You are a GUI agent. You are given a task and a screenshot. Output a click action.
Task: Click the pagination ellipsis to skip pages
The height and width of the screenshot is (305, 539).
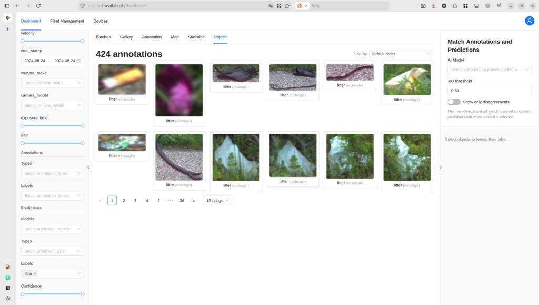click(170, 201)
